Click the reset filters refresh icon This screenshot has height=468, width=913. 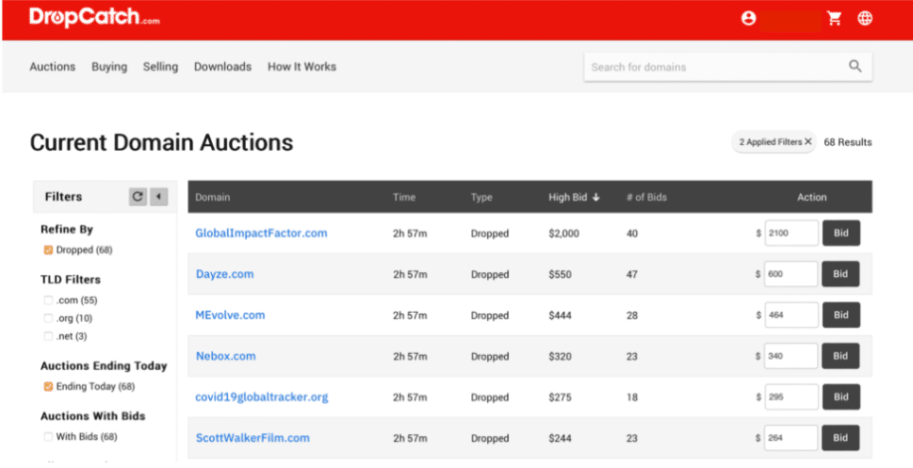(138, 197)
